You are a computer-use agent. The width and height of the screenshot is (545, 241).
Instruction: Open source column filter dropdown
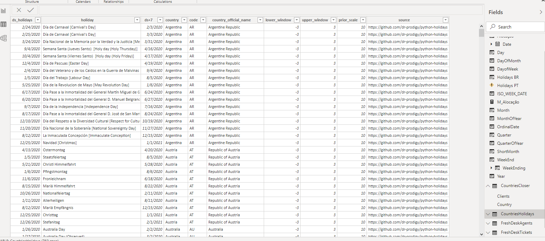pos(446,20)
